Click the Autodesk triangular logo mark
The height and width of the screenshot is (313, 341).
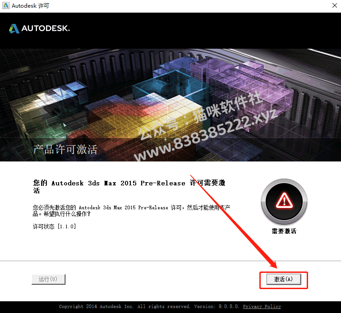pyautogui.click(x=14, y=28)
